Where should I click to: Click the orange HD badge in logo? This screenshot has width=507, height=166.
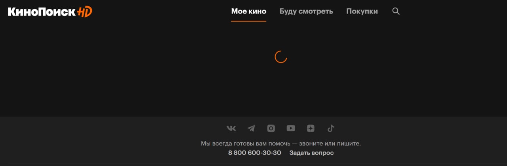[84, 12]
